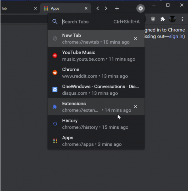
Task: Close the Apps tab
Action: 86,8
